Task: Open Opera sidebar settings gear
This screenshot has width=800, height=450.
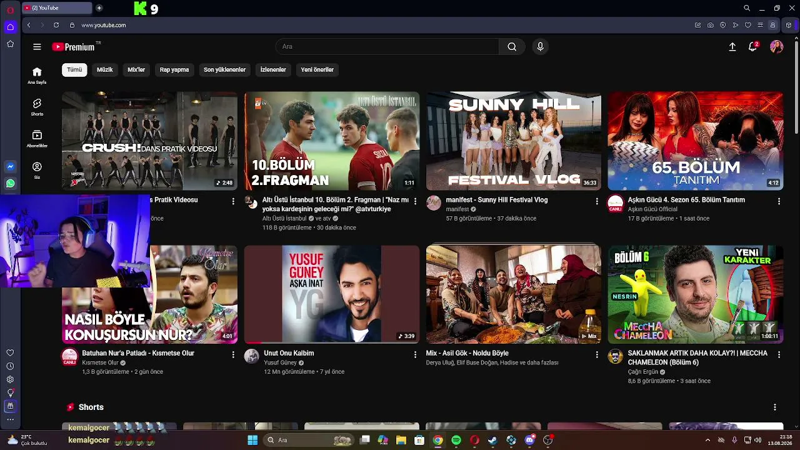Action: pyautogui.click(x=10, y=379)
